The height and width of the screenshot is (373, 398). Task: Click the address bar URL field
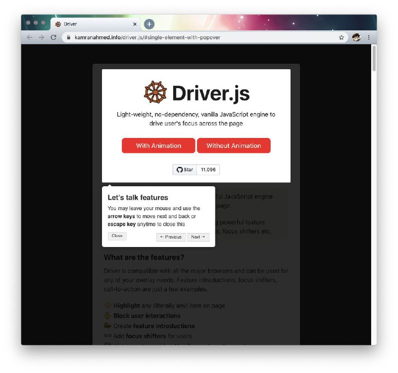[x=205, y=37]
